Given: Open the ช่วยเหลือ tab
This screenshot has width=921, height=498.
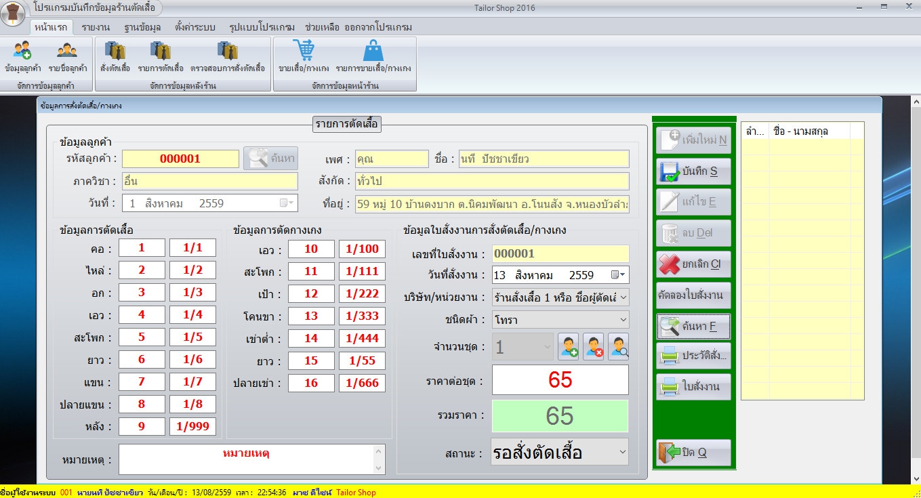Looking at the screenshot, I should [322, 27].
